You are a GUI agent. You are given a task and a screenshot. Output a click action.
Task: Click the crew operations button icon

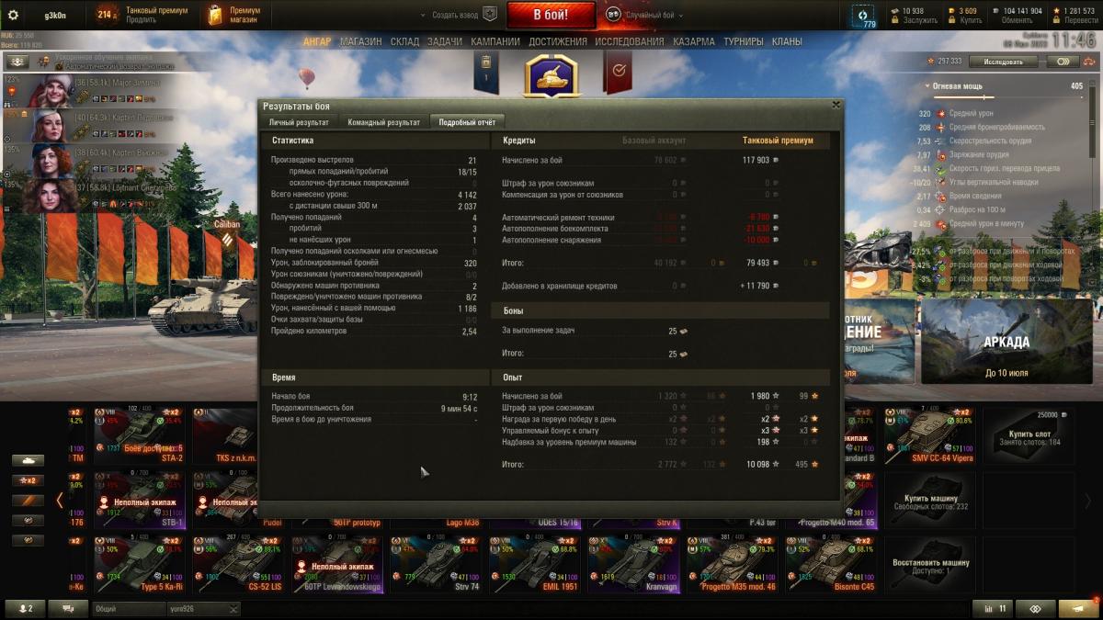[17, 62]
